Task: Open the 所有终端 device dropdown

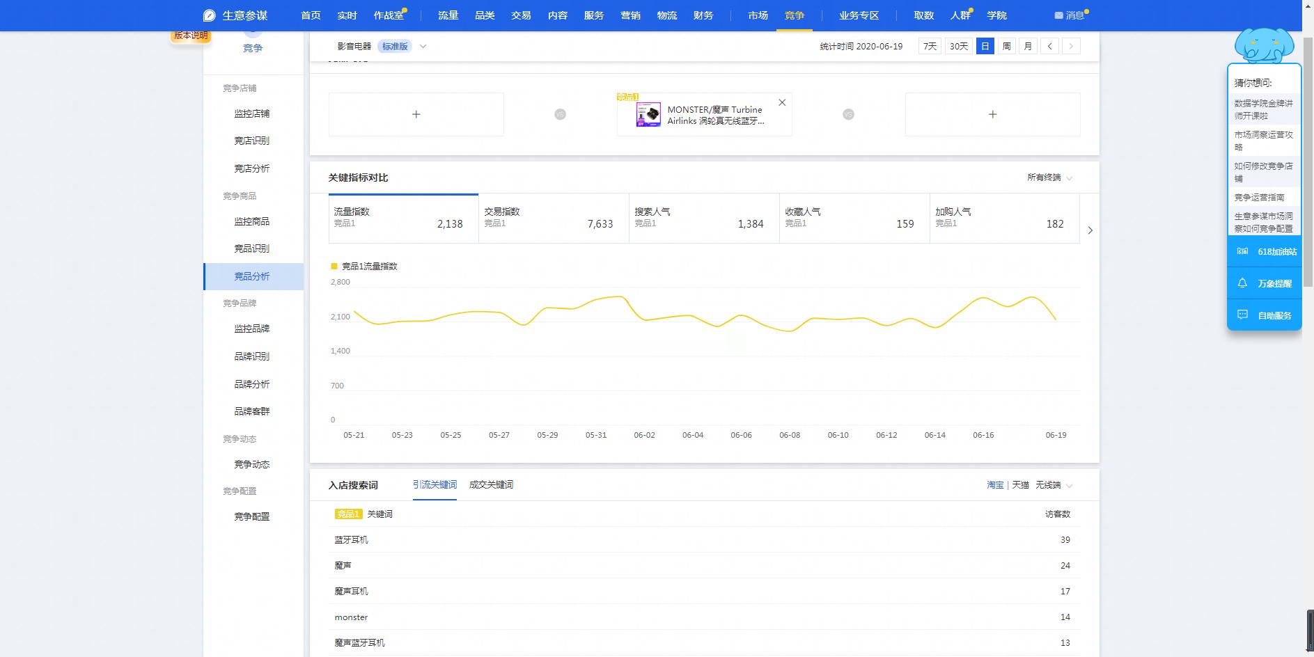Action: coord(1049,177)
